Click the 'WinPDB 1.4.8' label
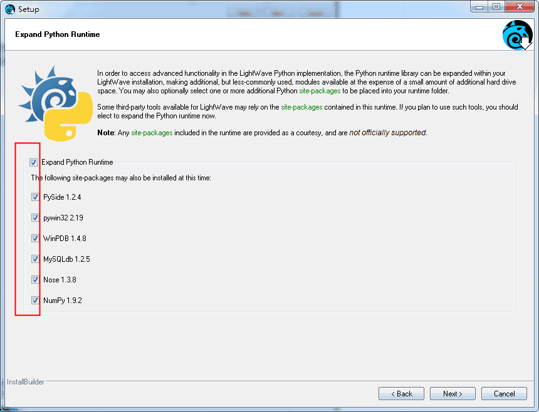The height and width of the screenshot is (412, 539). point(65,239)
